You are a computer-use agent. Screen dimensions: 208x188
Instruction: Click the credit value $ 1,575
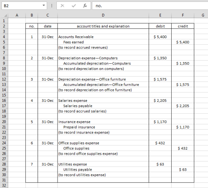click(183, 85)
